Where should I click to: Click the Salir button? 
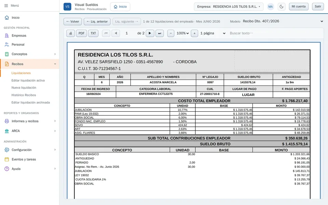(318, 6)
